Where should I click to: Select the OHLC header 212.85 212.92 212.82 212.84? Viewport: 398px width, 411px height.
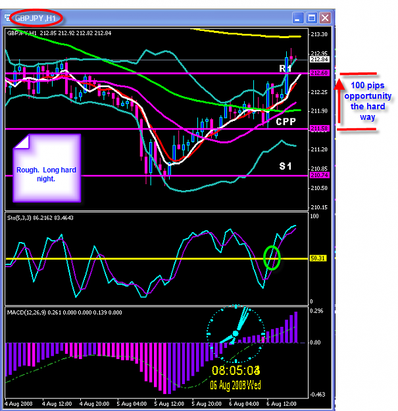(x=76, y=33)
